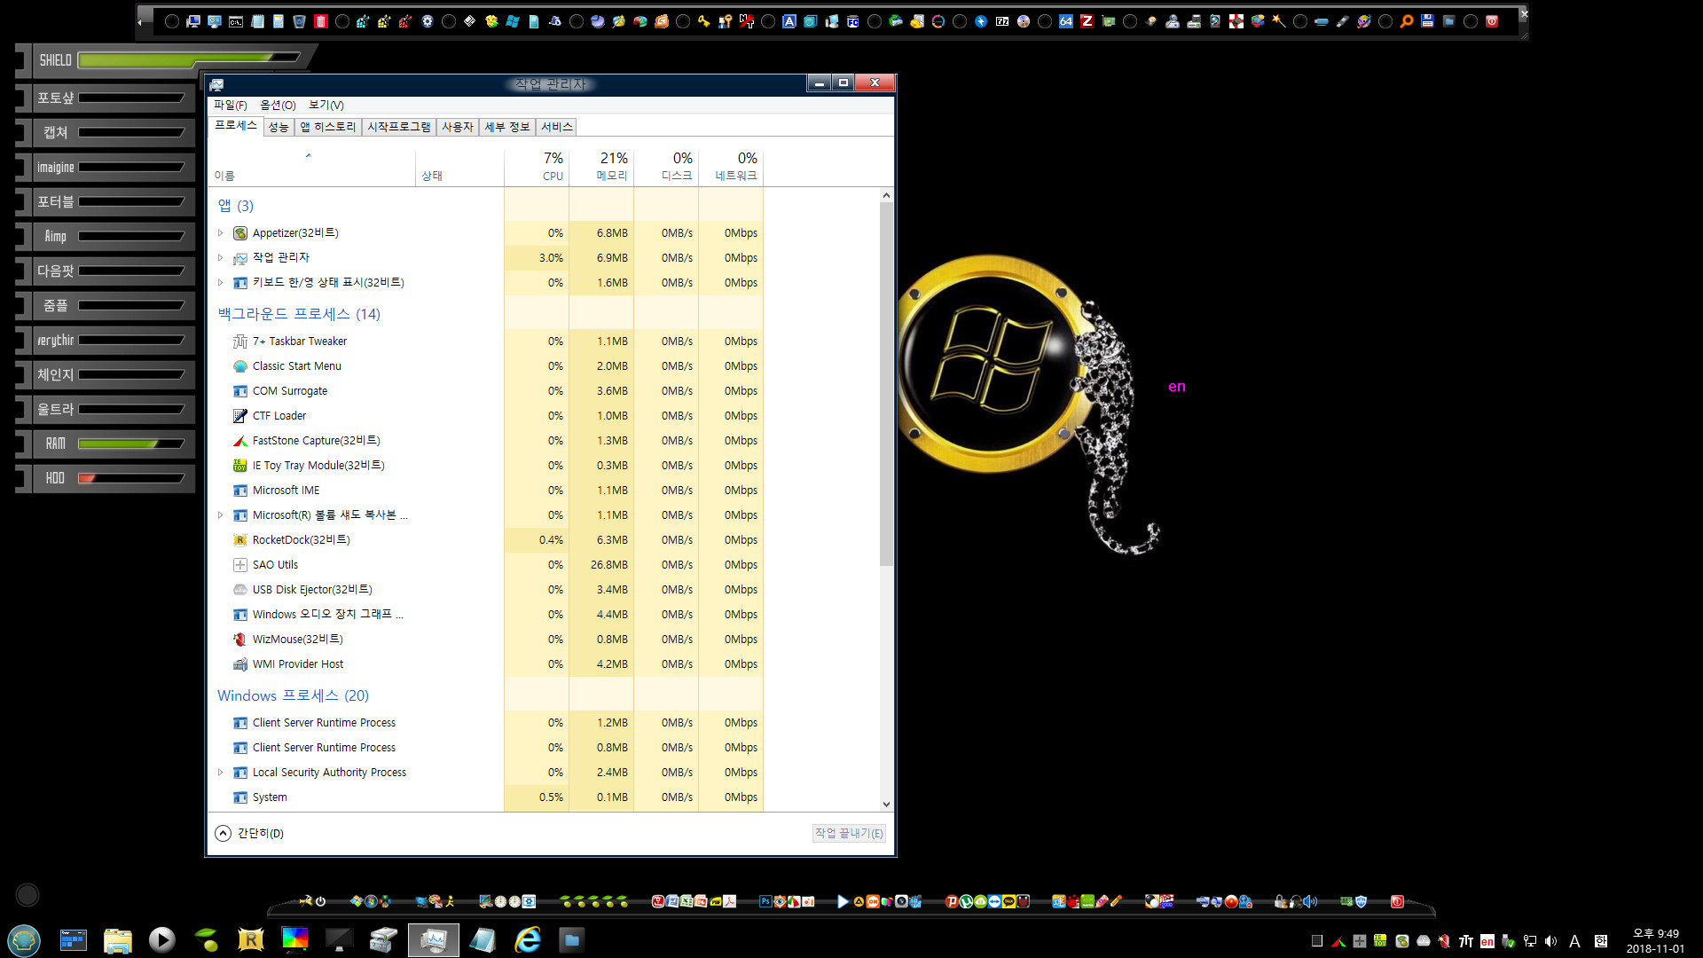Click the Safely Remove Hardware tray icon
1703x958 pixels.
click(1508, 941)
